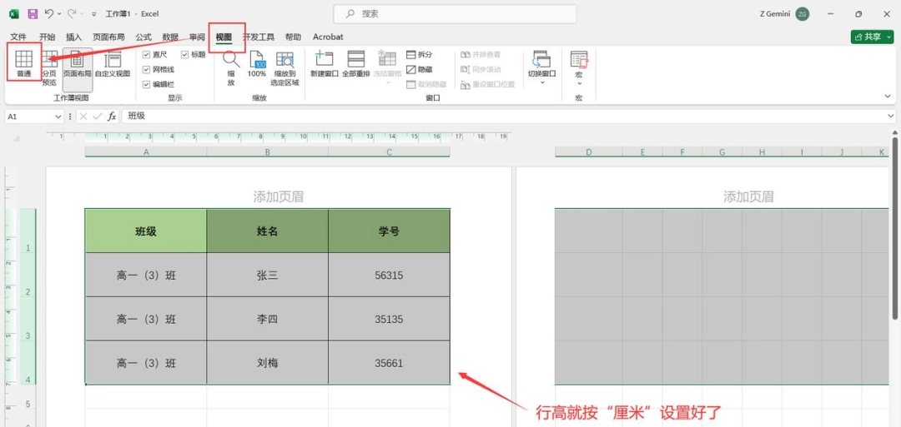901x427 pixels.
Task: Switch to the Developer (开发工具) tab
Action: tap(258, 37)
